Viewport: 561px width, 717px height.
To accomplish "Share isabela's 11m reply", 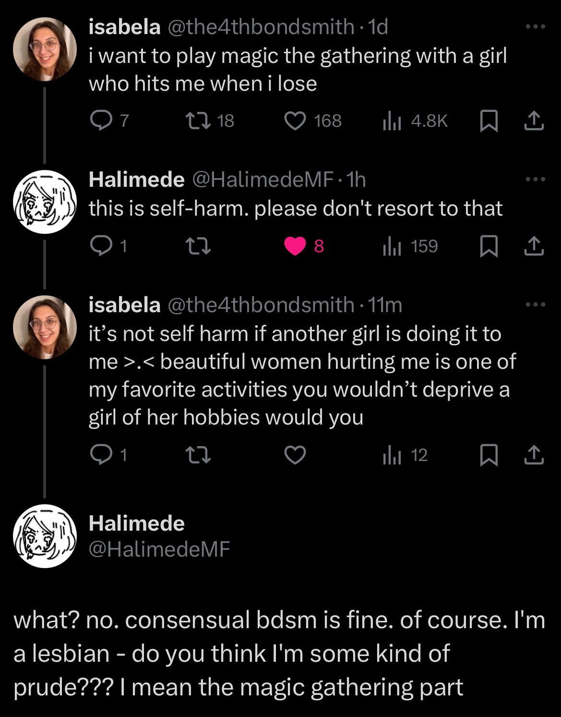I will click(x=534, y=455).
